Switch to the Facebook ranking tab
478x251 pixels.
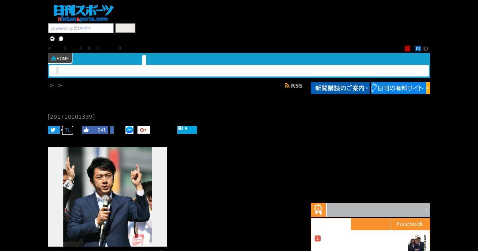tap(410, 224)
